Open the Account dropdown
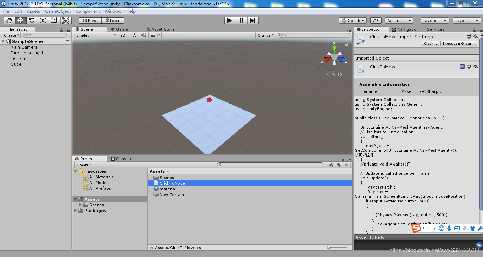Viewport: 483px width, 257px height. (x=399, y=21)
